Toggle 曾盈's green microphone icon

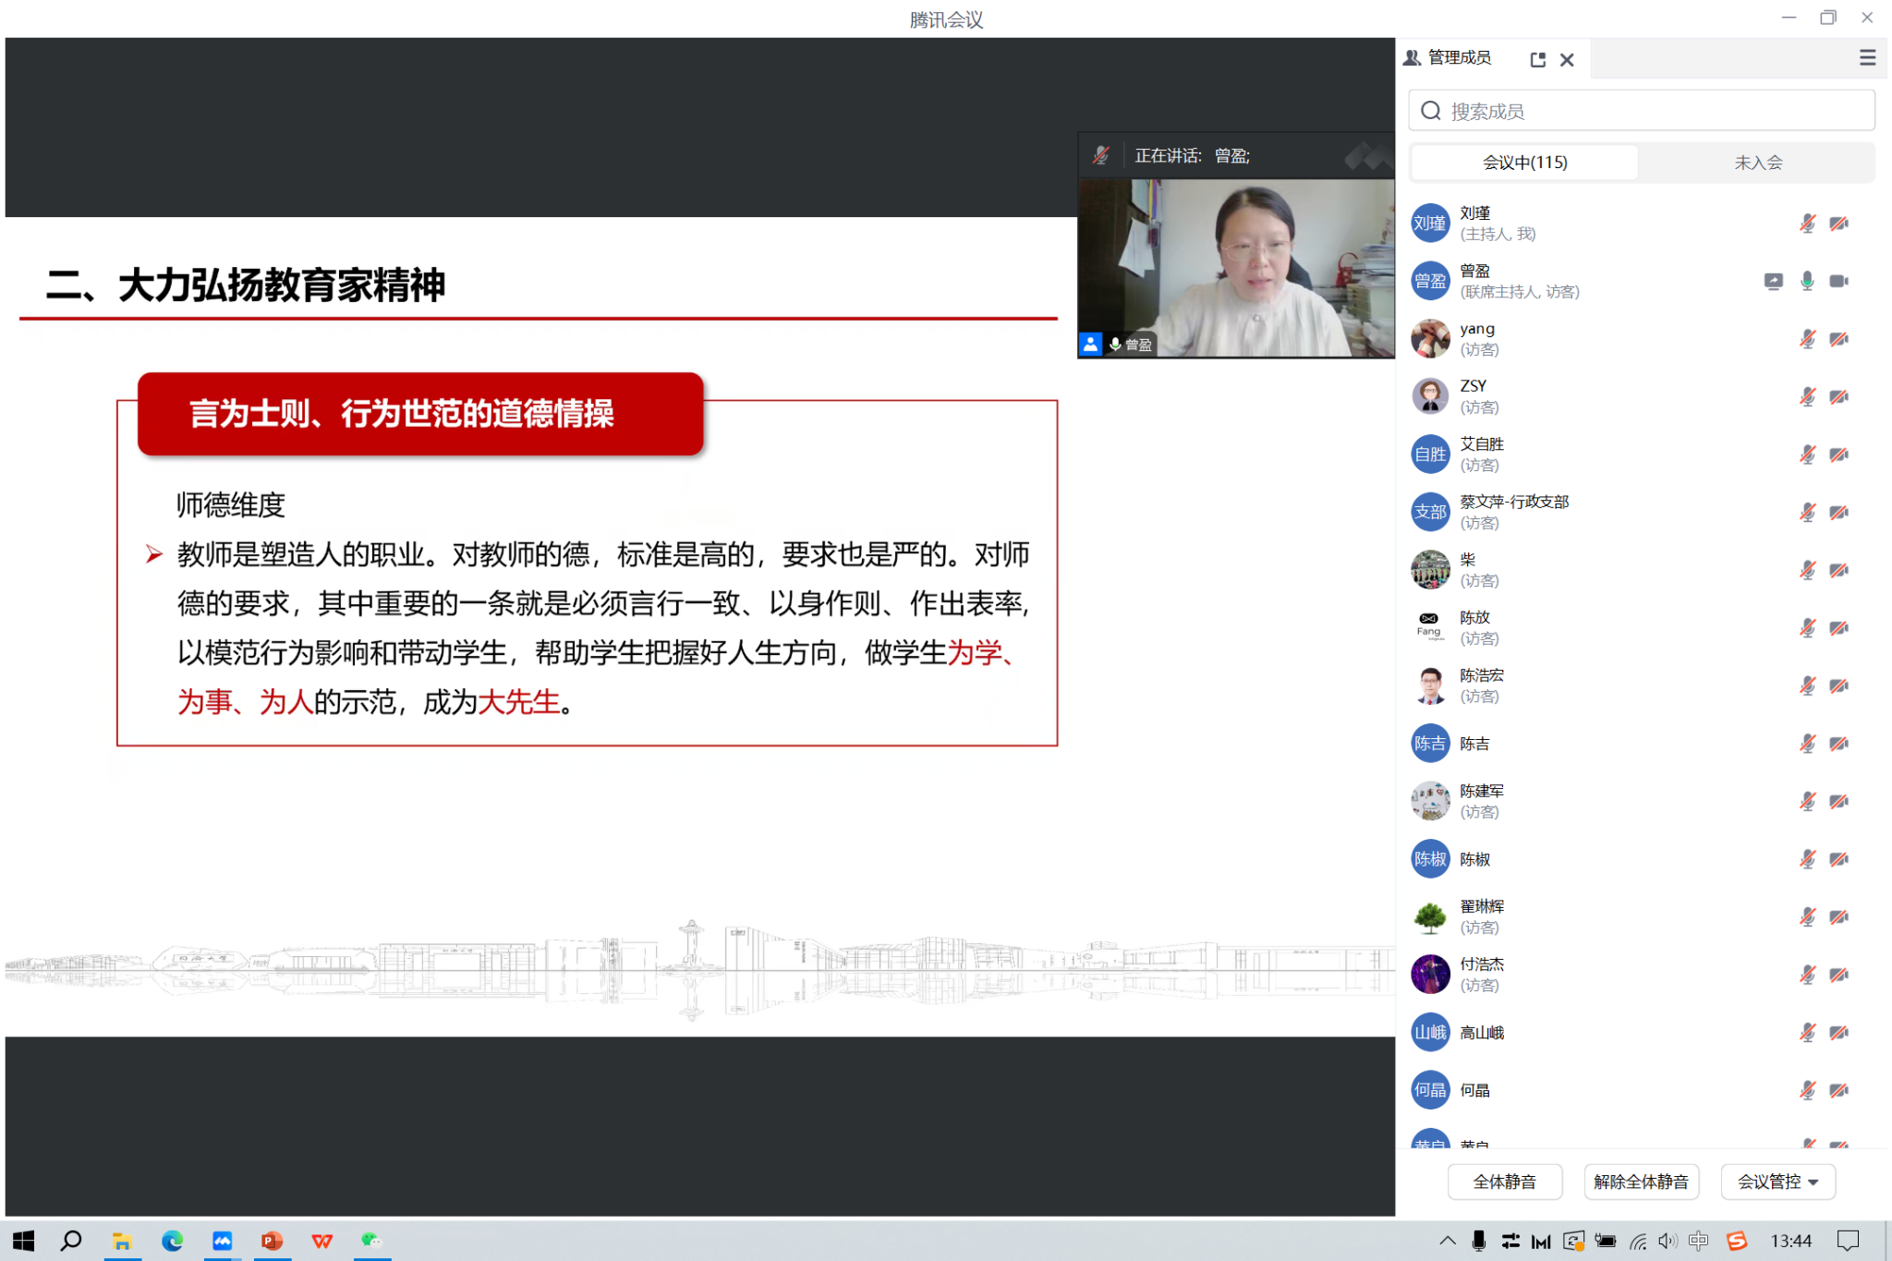1807,282
